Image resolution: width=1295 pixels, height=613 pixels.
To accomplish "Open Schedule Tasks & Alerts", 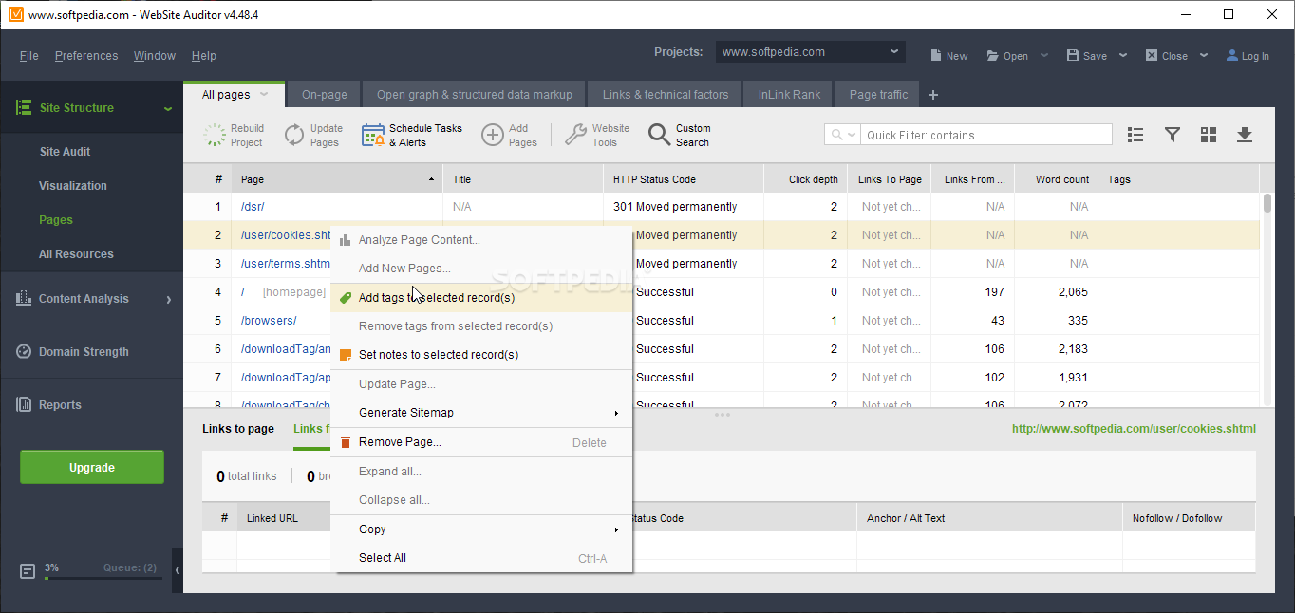I will (x=412, y=135).
